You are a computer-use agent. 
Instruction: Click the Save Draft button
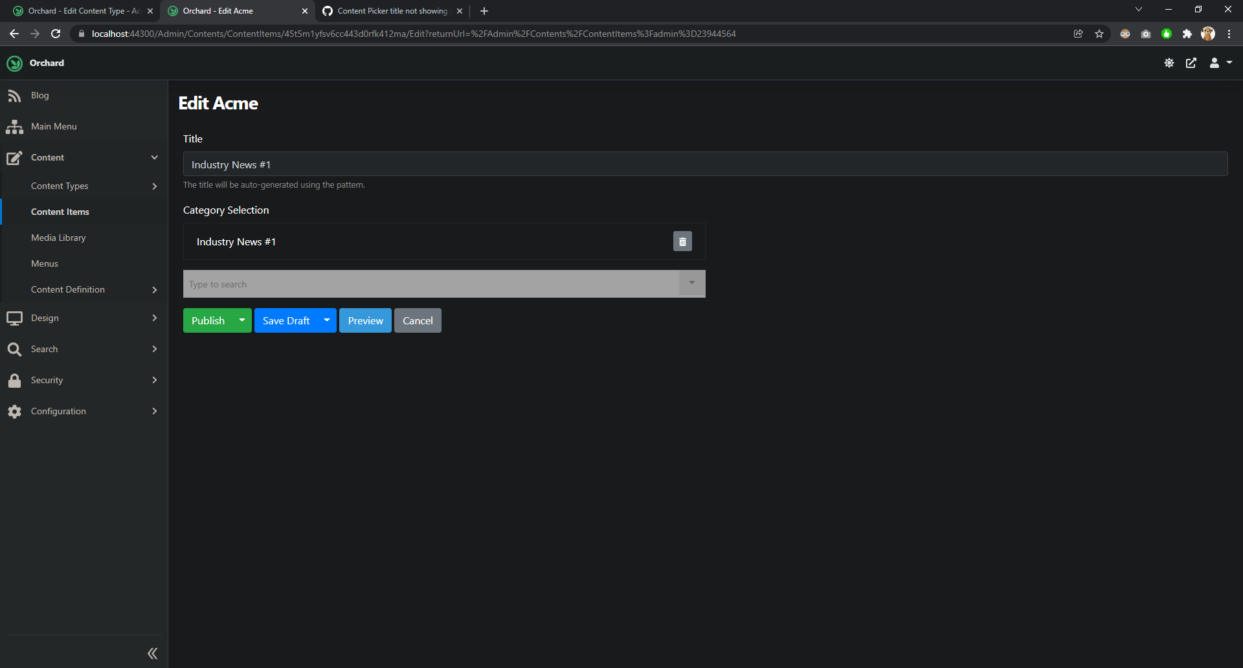pos(286,320)
